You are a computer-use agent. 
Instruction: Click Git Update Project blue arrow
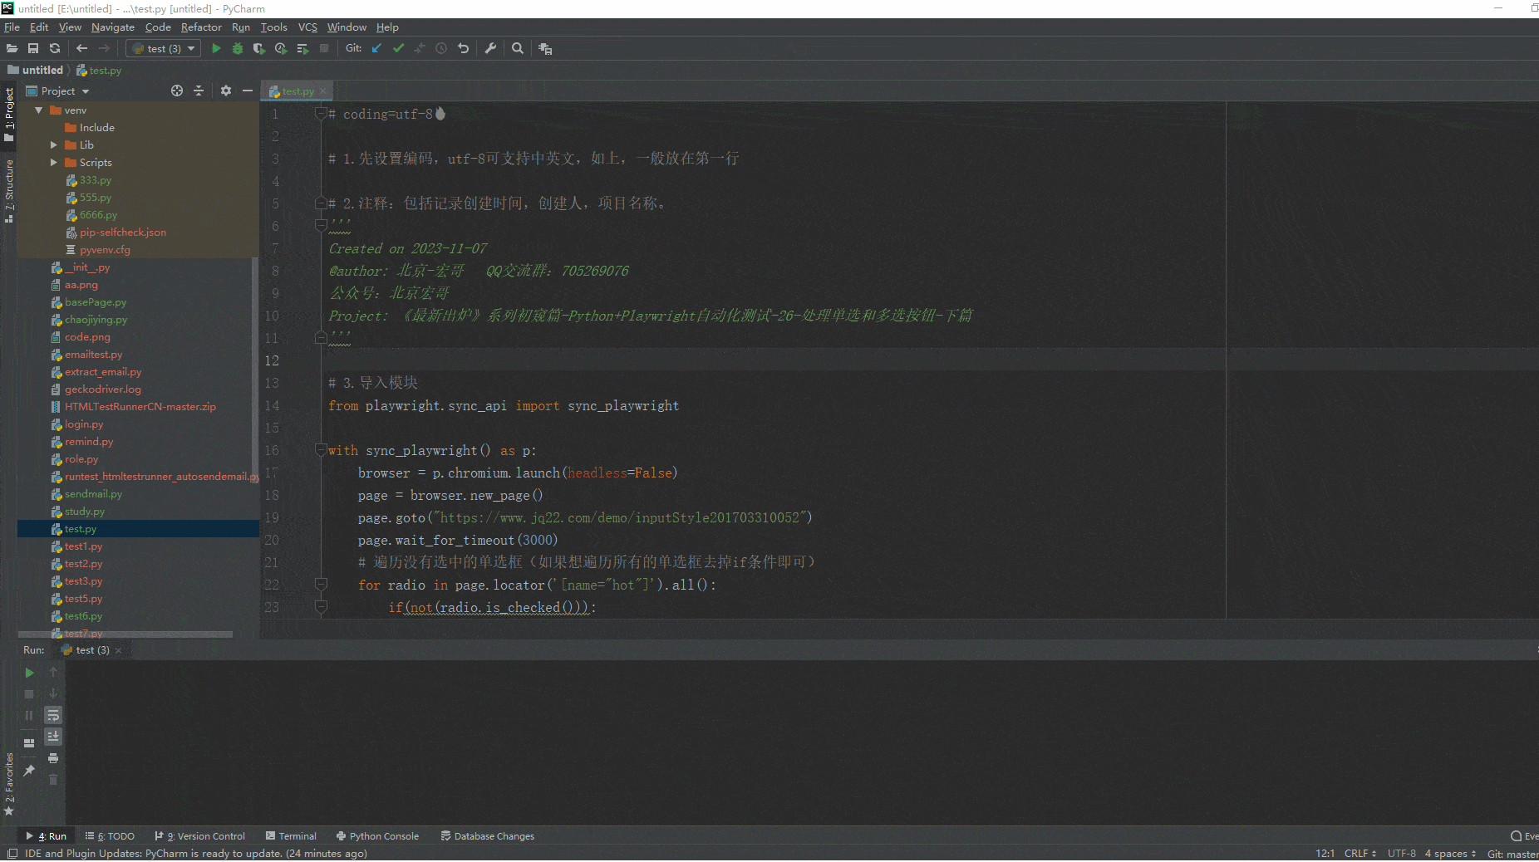(376, 48)
